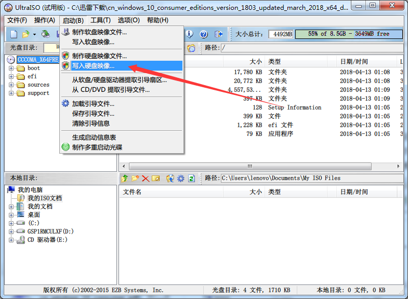Click the horizontal scrollbar thumb in file list

250,166
